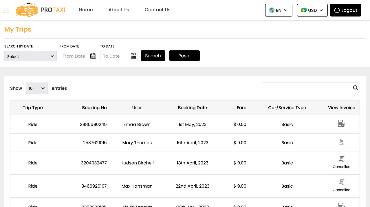Sort by User column header
370x207 pixels.
click(x=137, y=108)
